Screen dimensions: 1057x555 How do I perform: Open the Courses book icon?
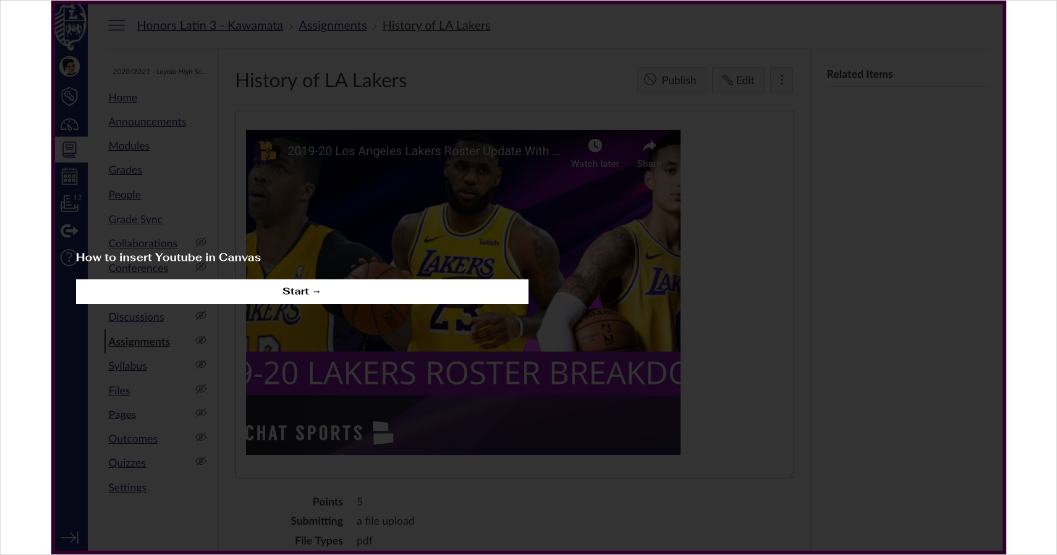click(70, 149)
